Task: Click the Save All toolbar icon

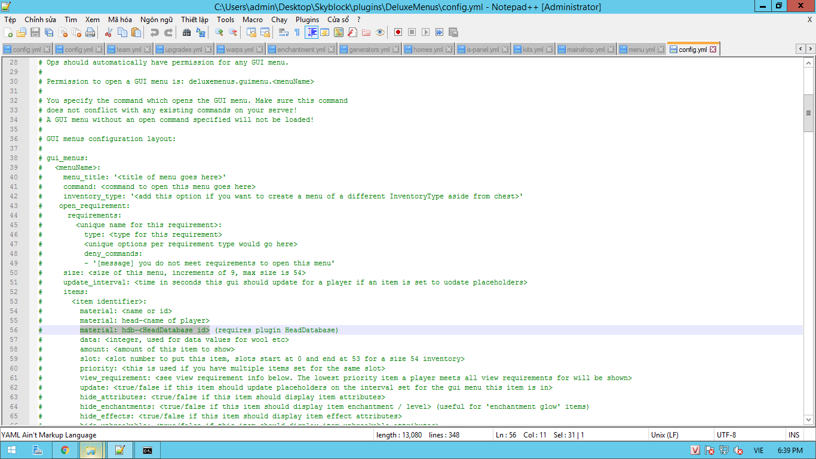Action: [49, 32]
